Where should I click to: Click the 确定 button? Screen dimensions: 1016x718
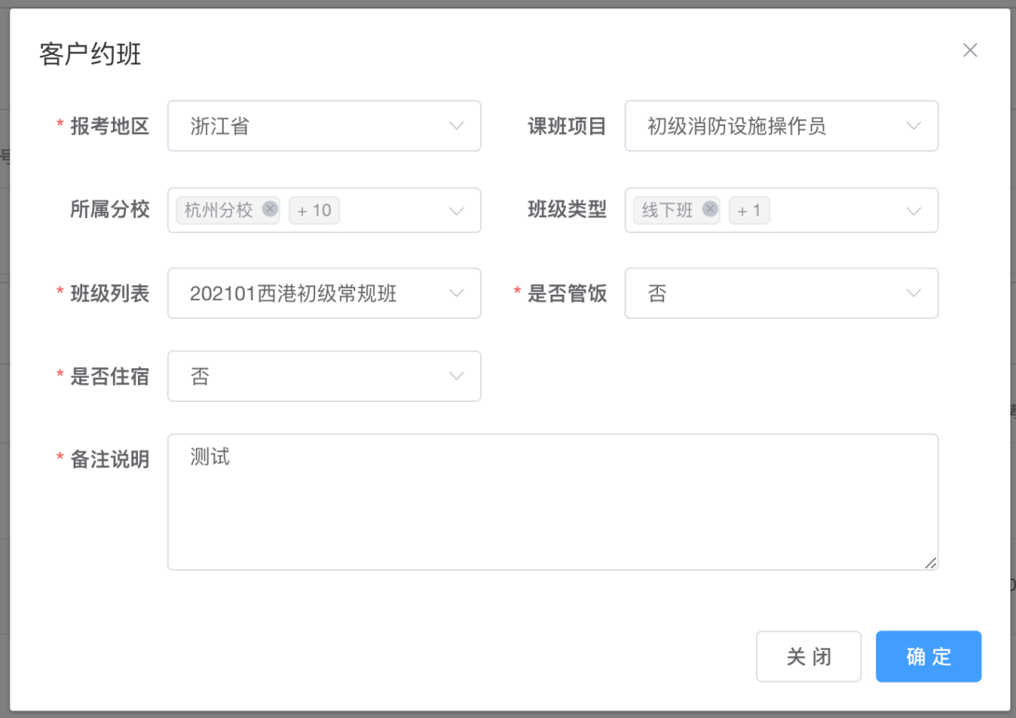click(927, 656)
